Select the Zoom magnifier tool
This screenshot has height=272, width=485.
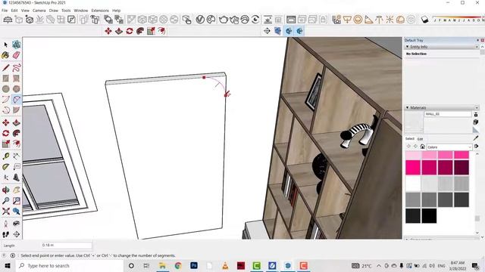coord(5,200)
